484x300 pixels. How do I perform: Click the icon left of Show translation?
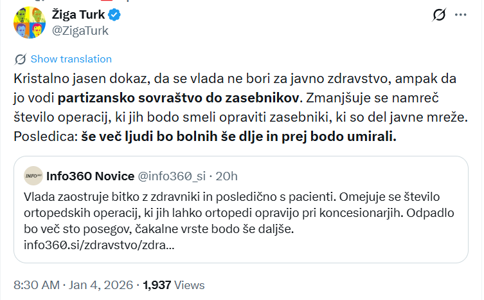pyautogui.click(x=21, y=59)
